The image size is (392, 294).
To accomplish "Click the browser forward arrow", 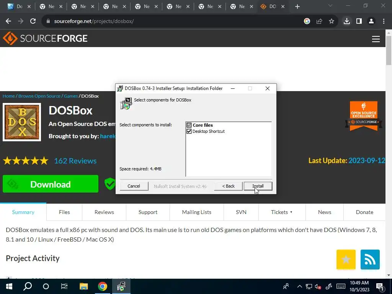I will click(21, 21).
